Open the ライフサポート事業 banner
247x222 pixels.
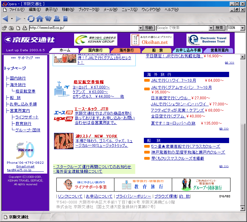tap(86, 185)
